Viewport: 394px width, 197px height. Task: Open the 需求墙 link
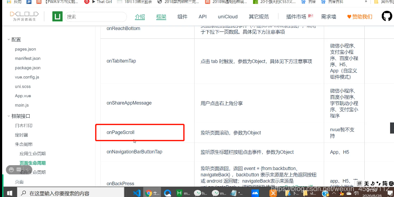329,17
